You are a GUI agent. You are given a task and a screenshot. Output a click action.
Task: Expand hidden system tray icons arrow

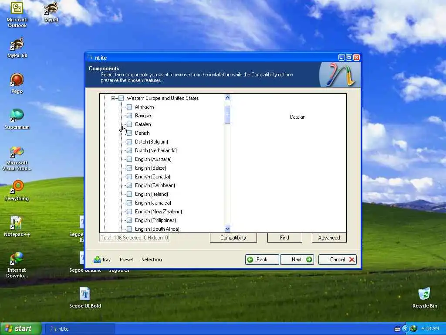405,329
